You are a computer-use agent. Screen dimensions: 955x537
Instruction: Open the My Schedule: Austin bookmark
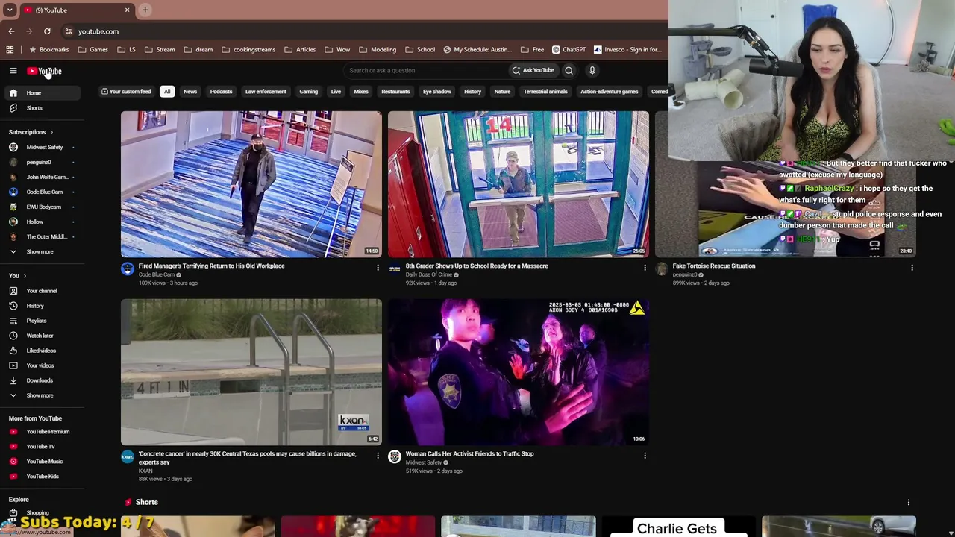click(477, 50)
